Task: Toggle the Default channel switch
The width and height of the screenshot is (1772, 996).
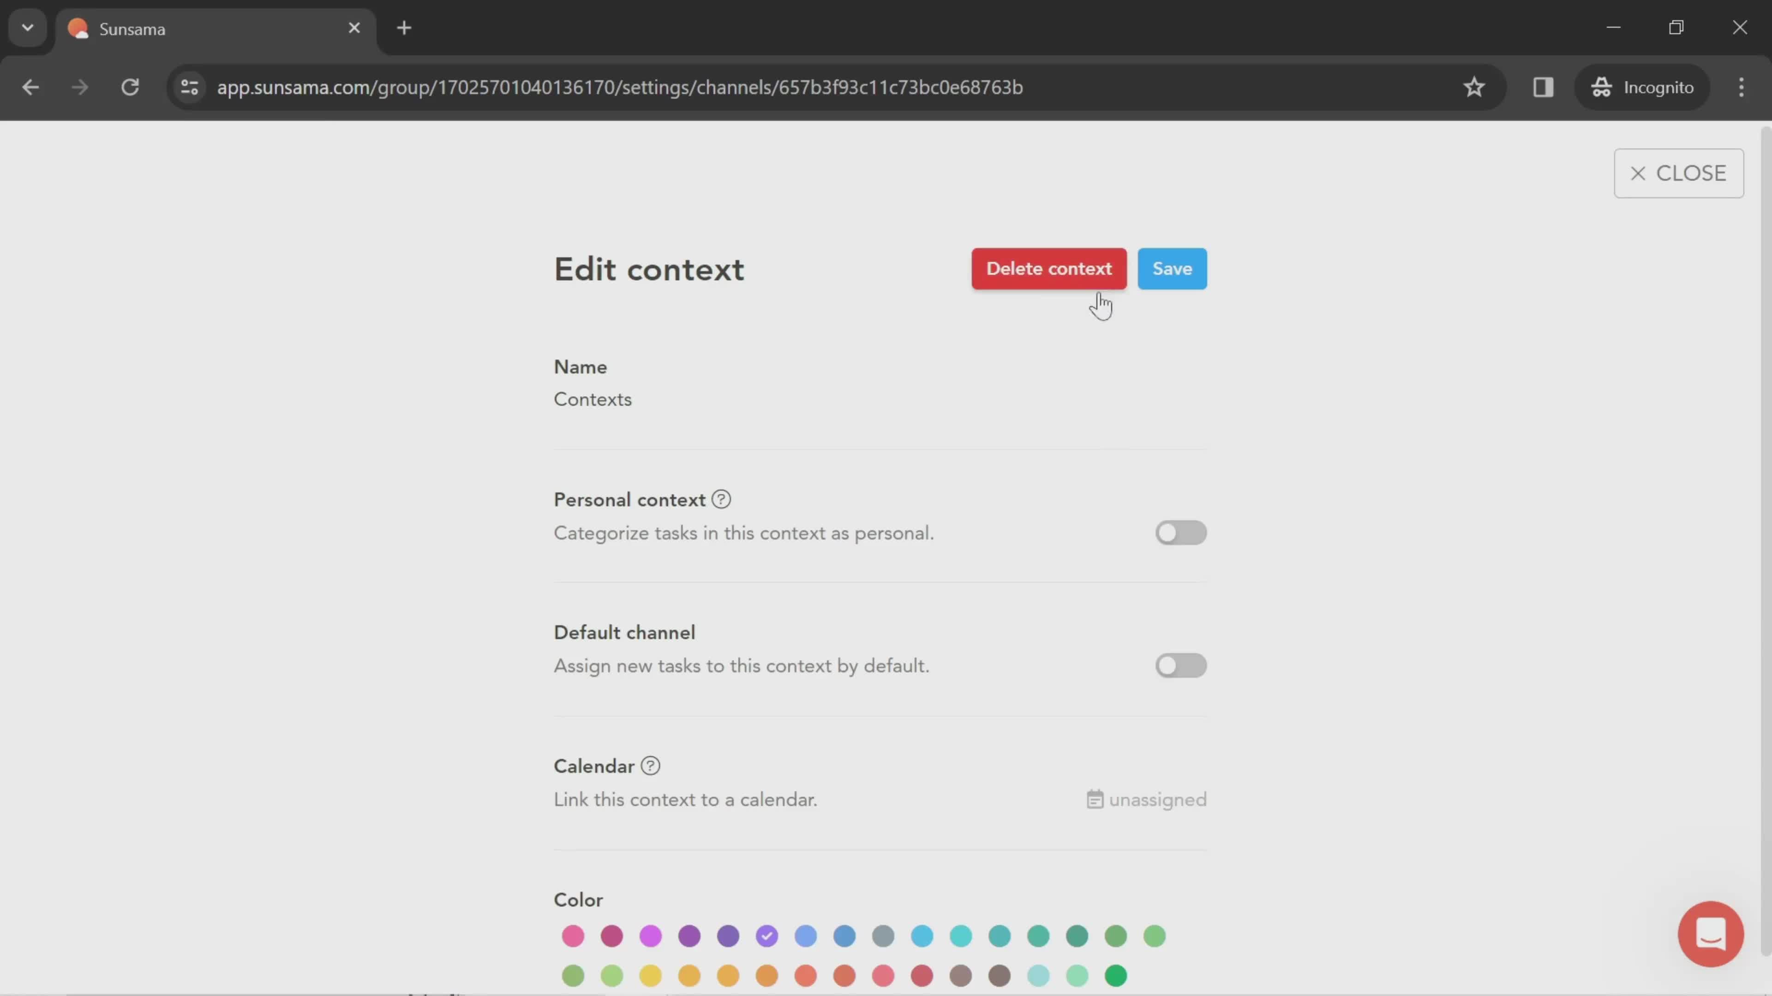Action: coord(1180,665)
